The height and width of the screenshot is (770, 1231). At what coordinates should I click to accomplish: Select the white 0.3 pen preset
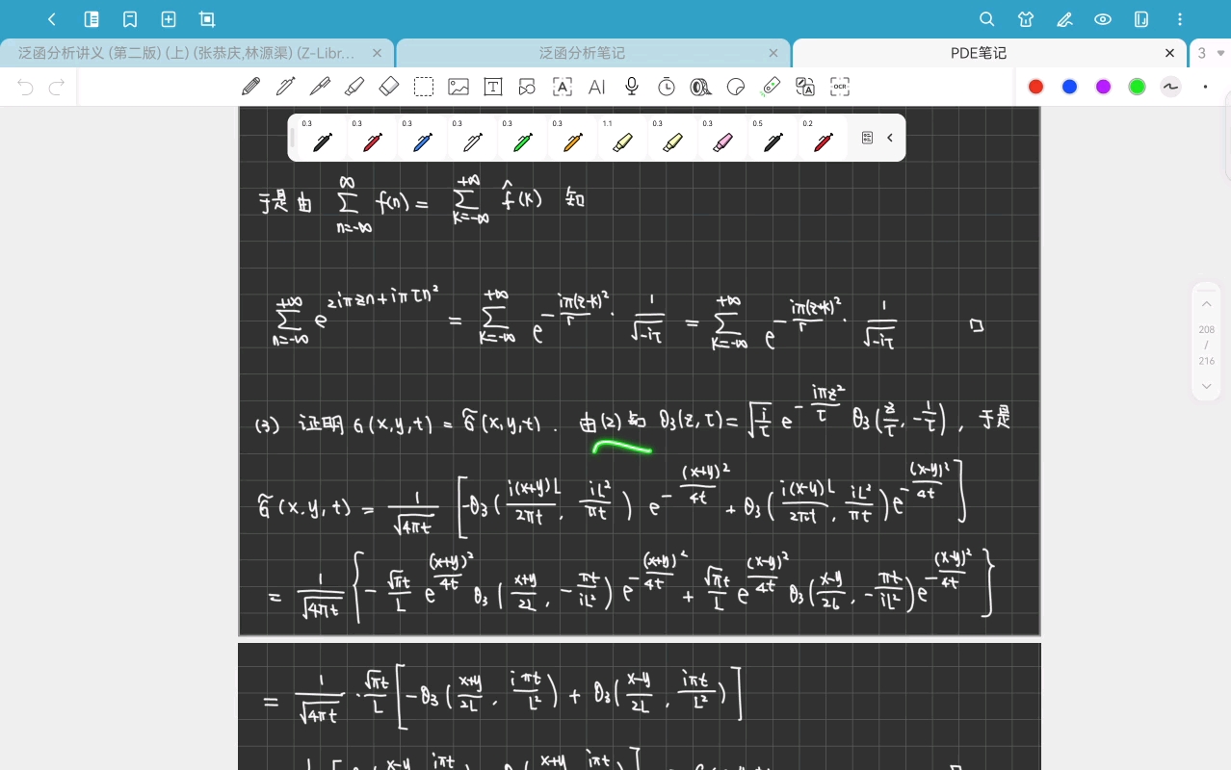pyautogui.click(x=472, y=139)
